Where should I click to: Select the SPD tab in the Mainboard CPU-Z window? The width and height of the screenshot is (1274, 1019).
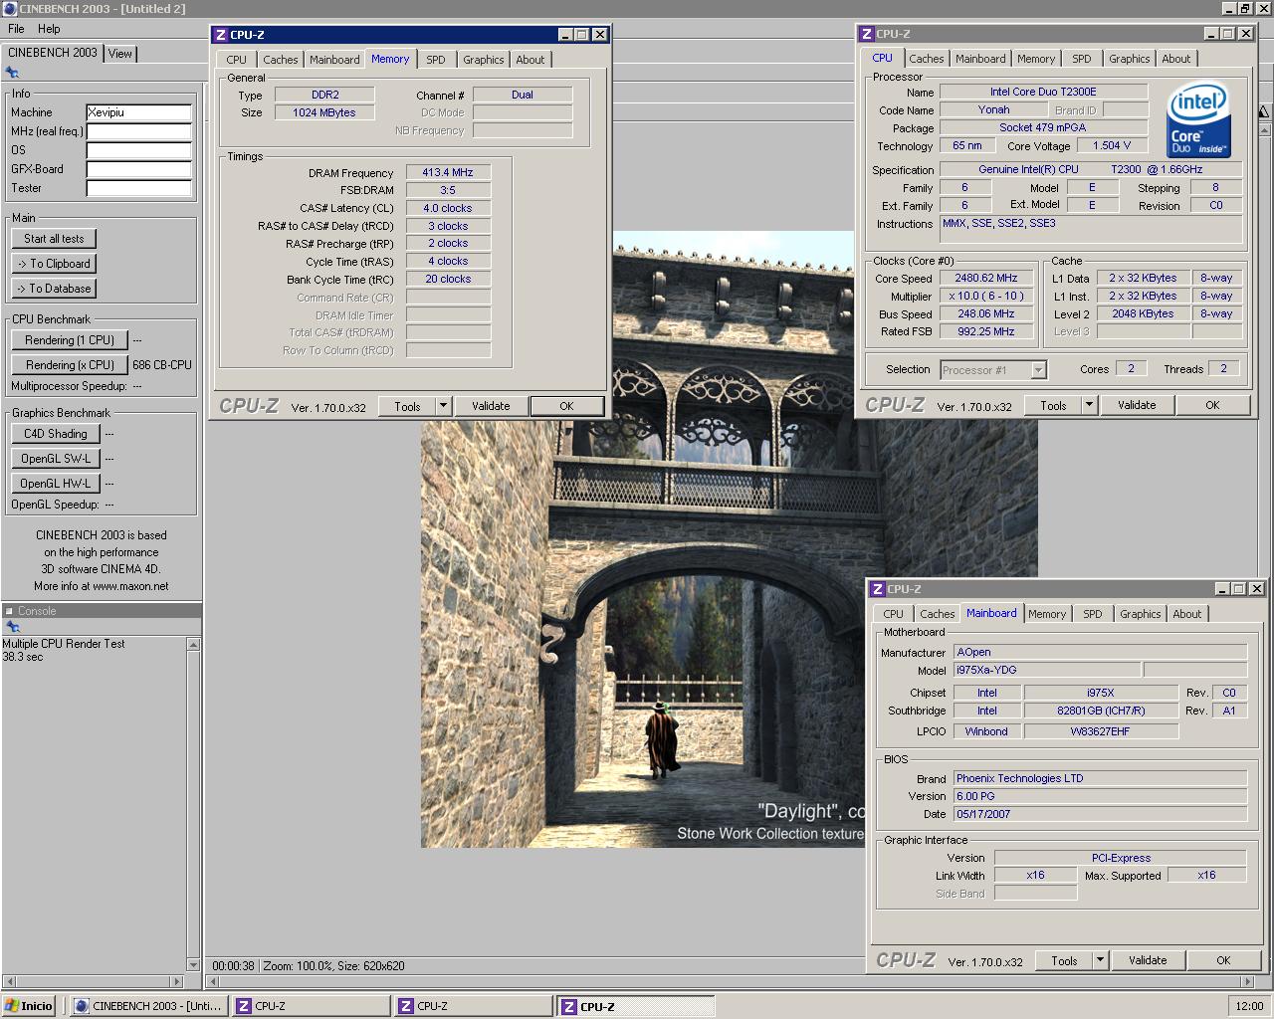(1093, 614)
